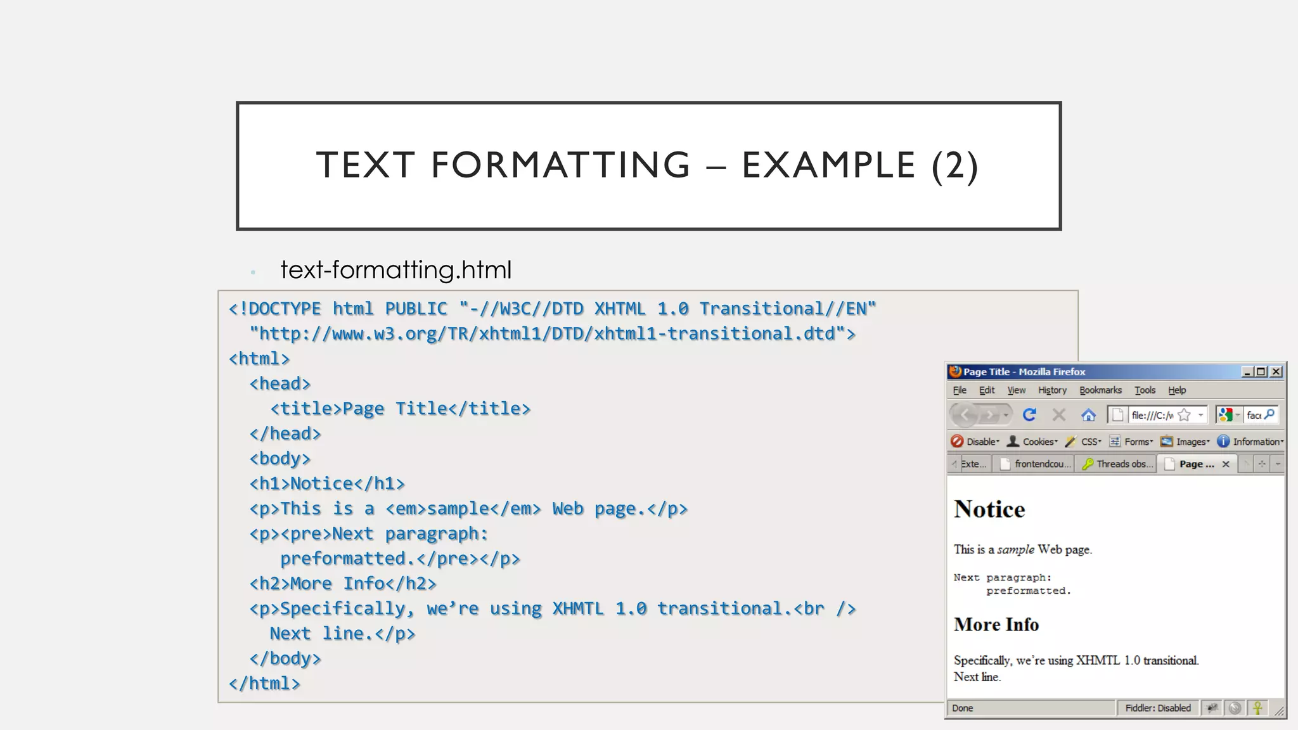Click the <h1>Notice</h1> code line
The width and height of the screenshot is (1298, 730).
327,483
